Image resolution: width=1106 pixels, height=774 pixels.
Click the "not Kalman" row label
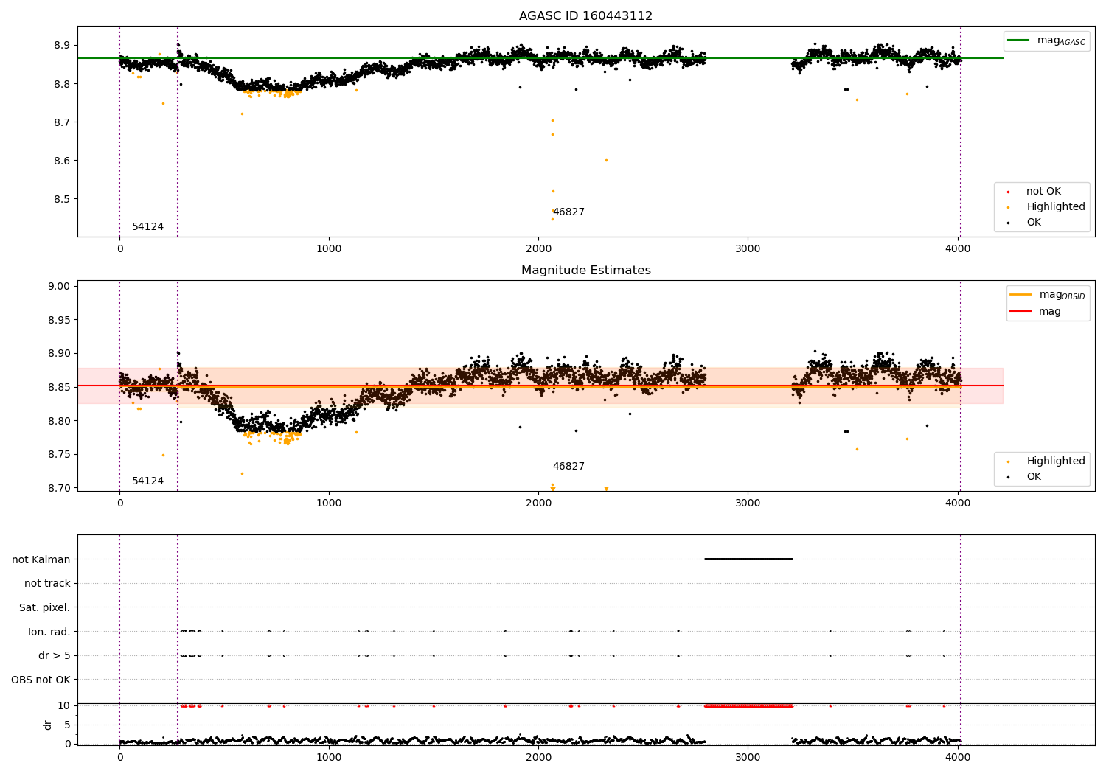click(x=41, y=559)
